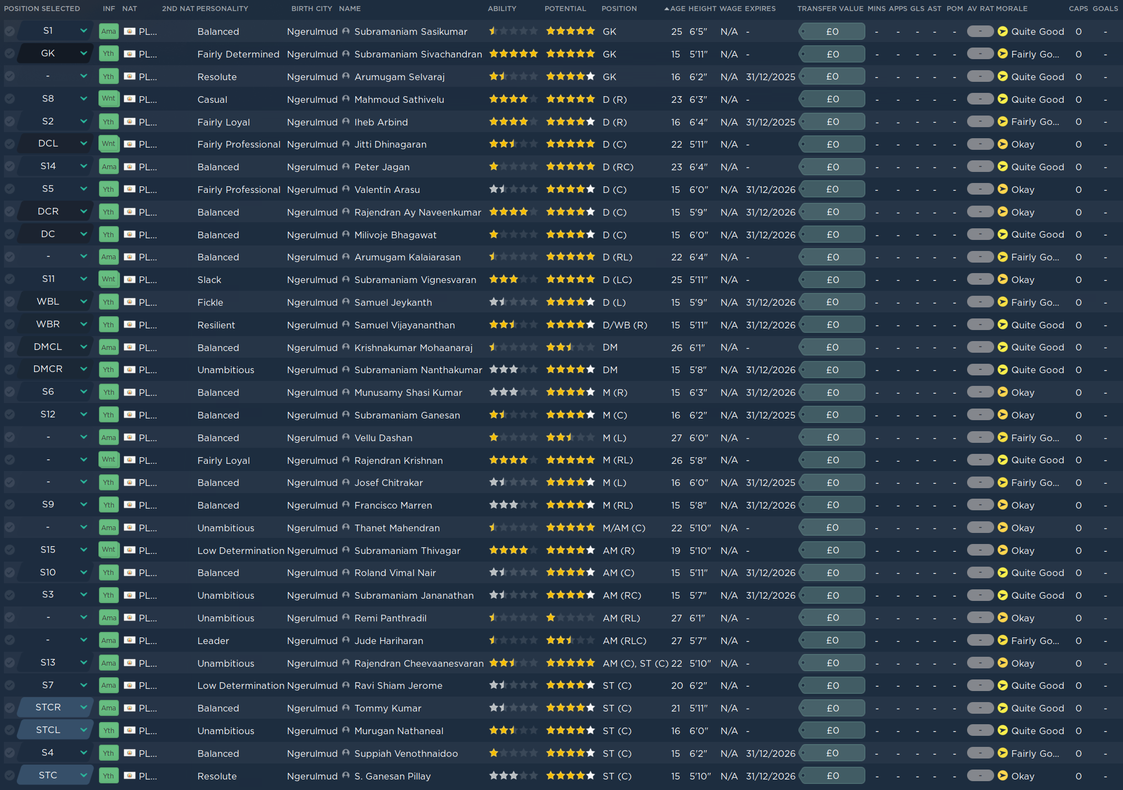Click the person icon beside Francisco Marren
Image resolution: width=1123 pixels, height=790 pixels.
tap(346, 505)
